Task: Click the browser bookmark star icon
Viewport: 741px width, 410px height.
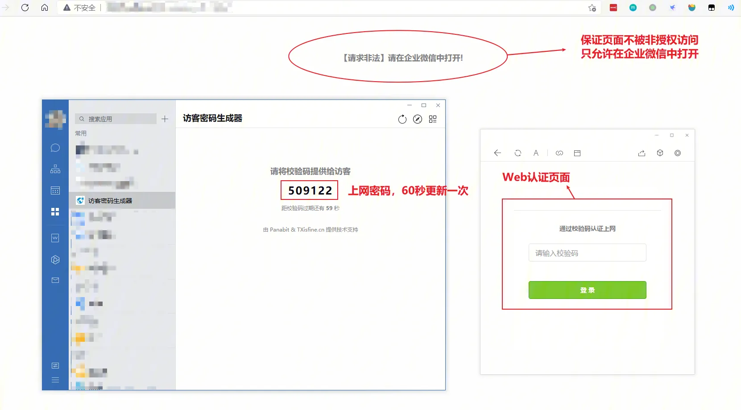Action: click(x=592, y=8)
